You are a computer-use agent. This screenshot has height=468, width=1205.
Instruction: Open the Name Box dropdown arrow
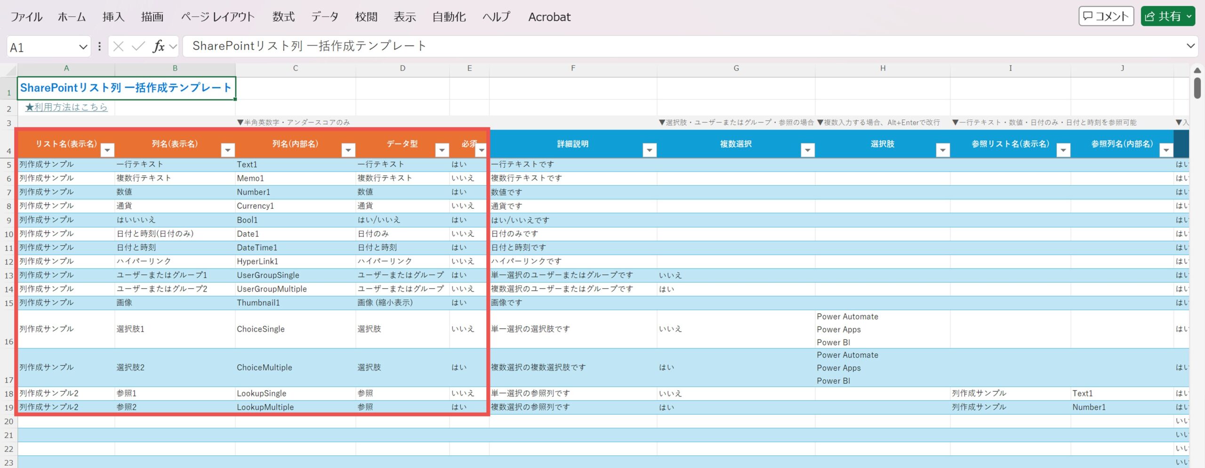tap(83, 47)
